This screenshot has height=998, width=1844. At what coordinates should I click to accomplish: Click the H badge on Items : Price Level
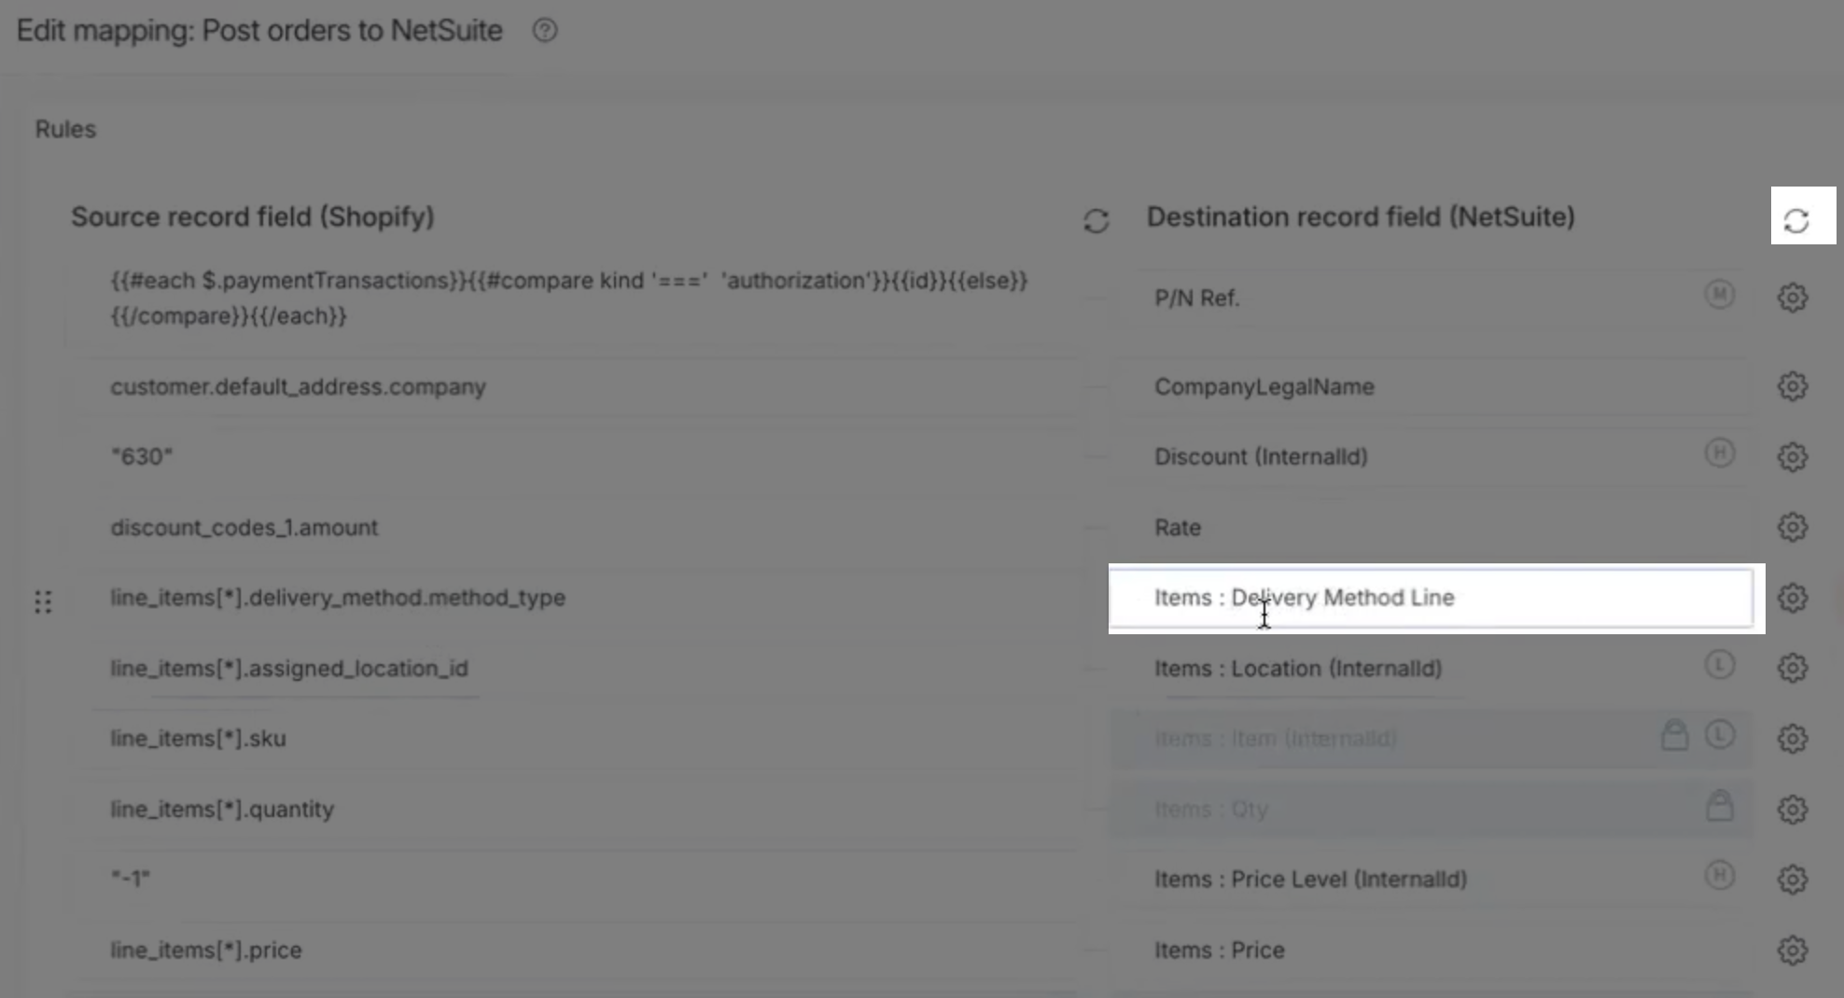coord(1720,876)
